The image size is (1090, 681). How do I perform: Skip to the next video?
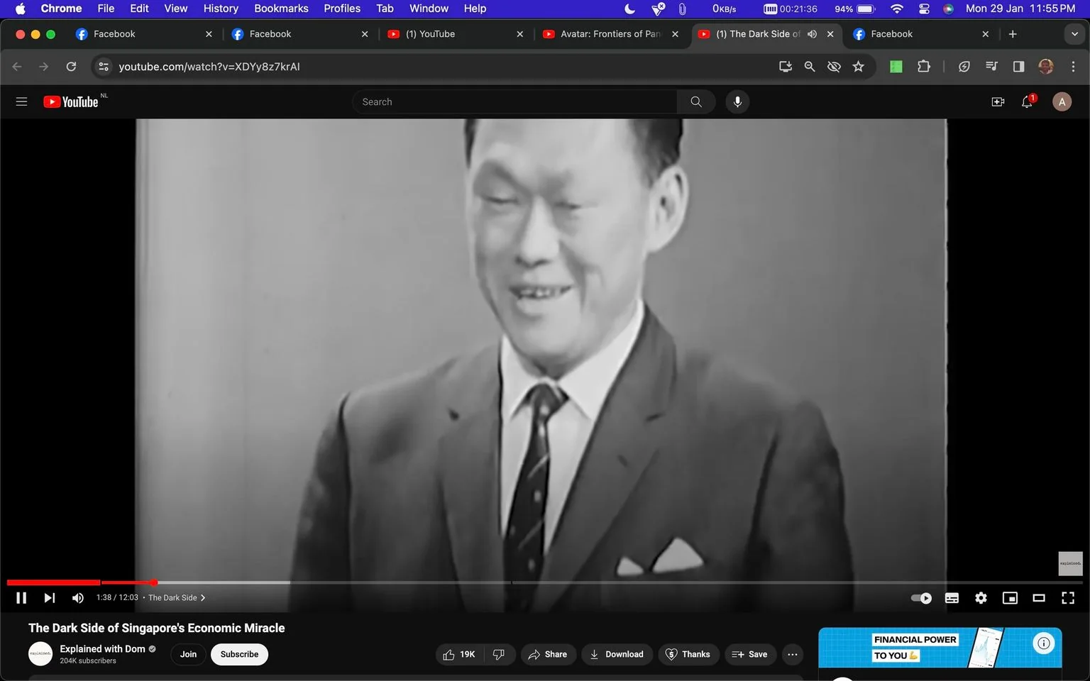pos(49,598)
